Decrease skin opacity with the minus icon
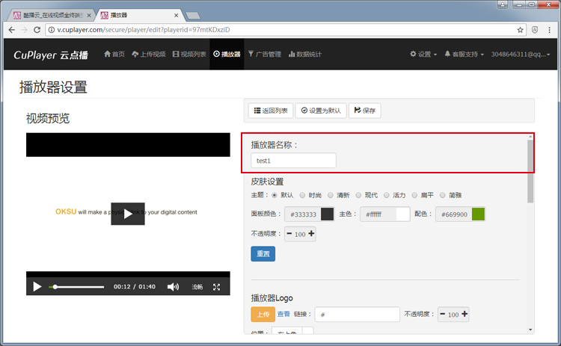 (x=289, y=234)
